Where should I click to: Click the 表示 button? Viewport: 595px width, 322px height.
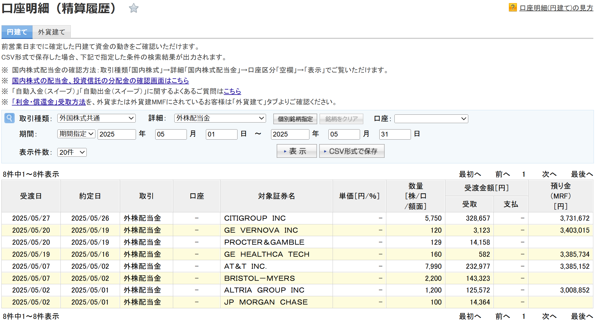click(x=297, y=151)
